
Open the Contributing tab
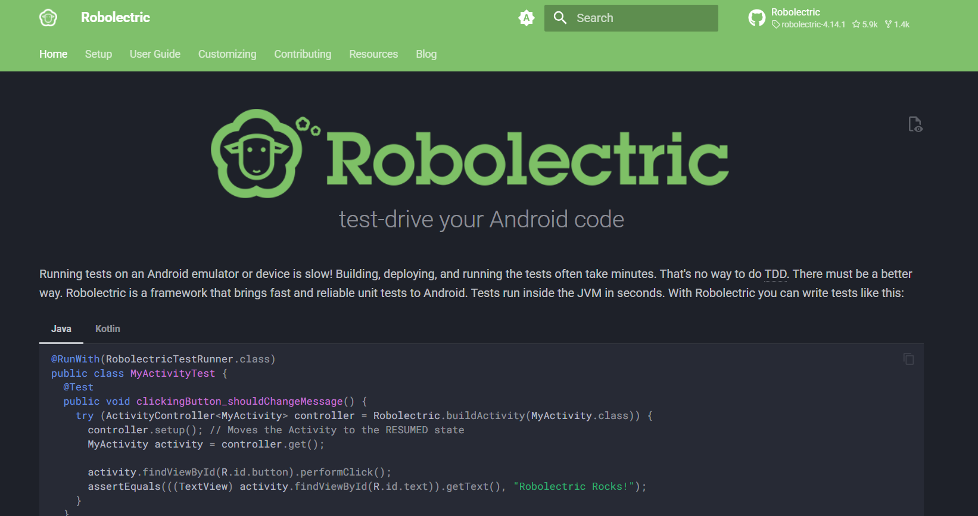pos(303,54)
